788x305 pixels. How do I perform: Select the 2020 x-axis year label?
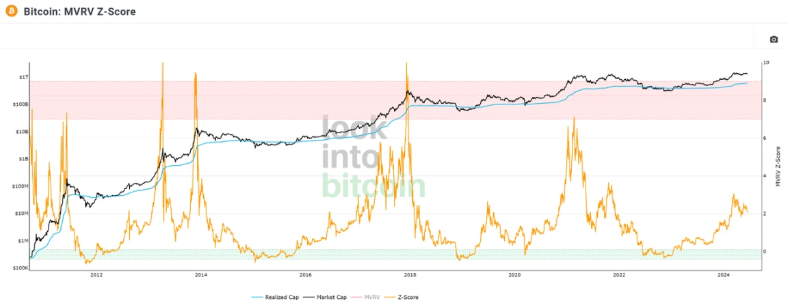click(514, 274)
